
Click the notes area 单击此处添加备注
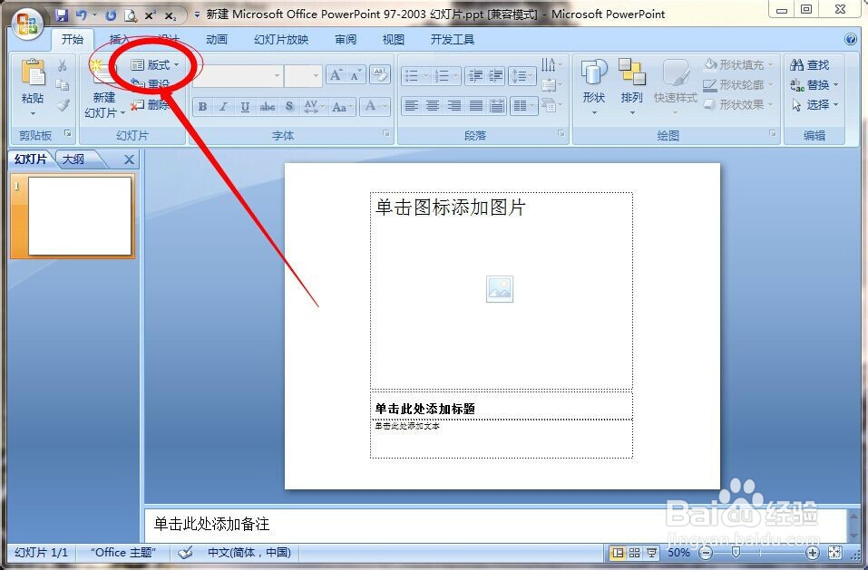tap(495, 524)
